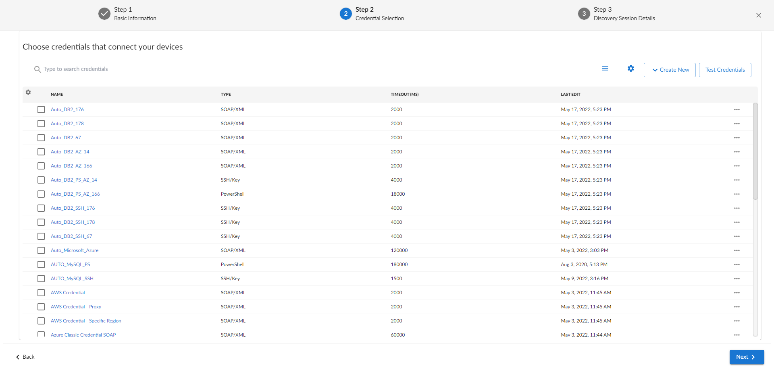
Task: Click ellipsis icon for AWS Credential - Proxy
Action: (x=737, y=307)
